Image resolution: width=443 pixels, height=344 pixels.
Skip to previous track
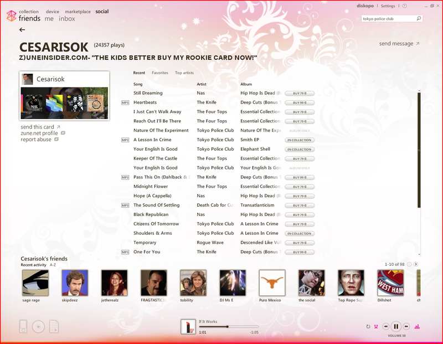385,326
